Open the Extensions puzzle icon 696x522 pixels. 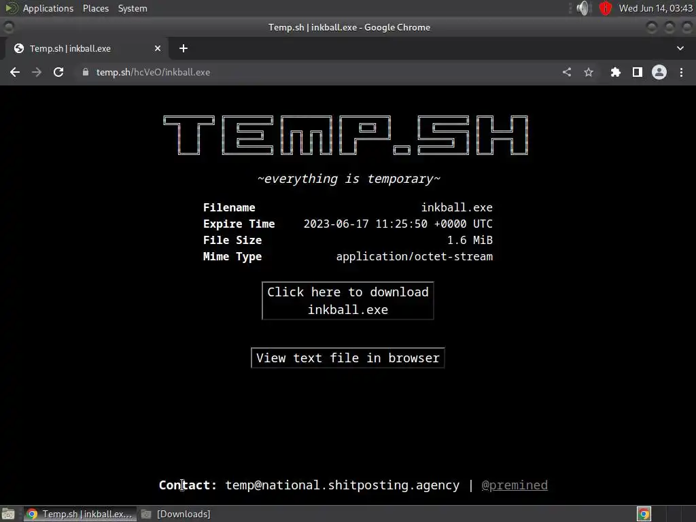[615, 72]
